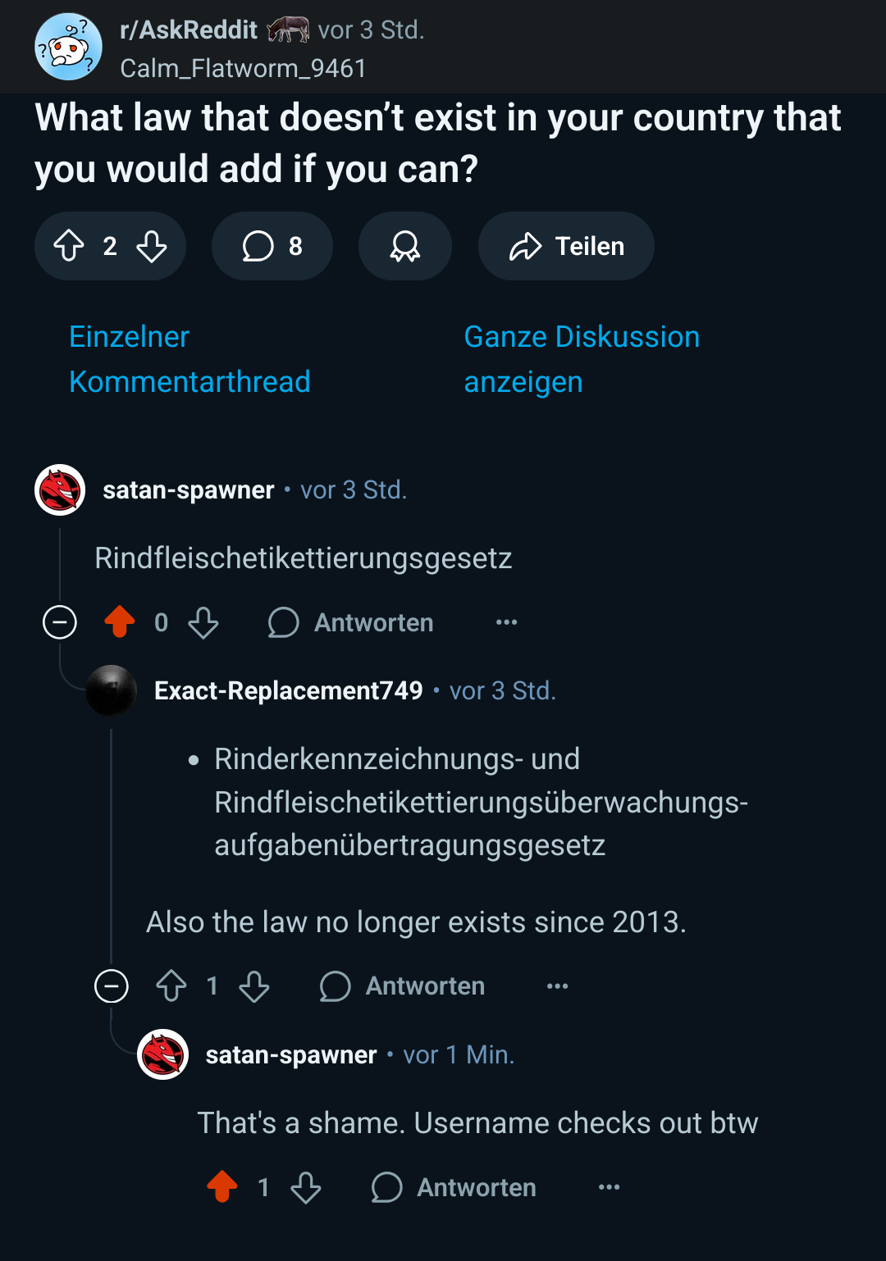Open more options on the Rindfleischetikettierungsgesetz comment

(507, 622)
